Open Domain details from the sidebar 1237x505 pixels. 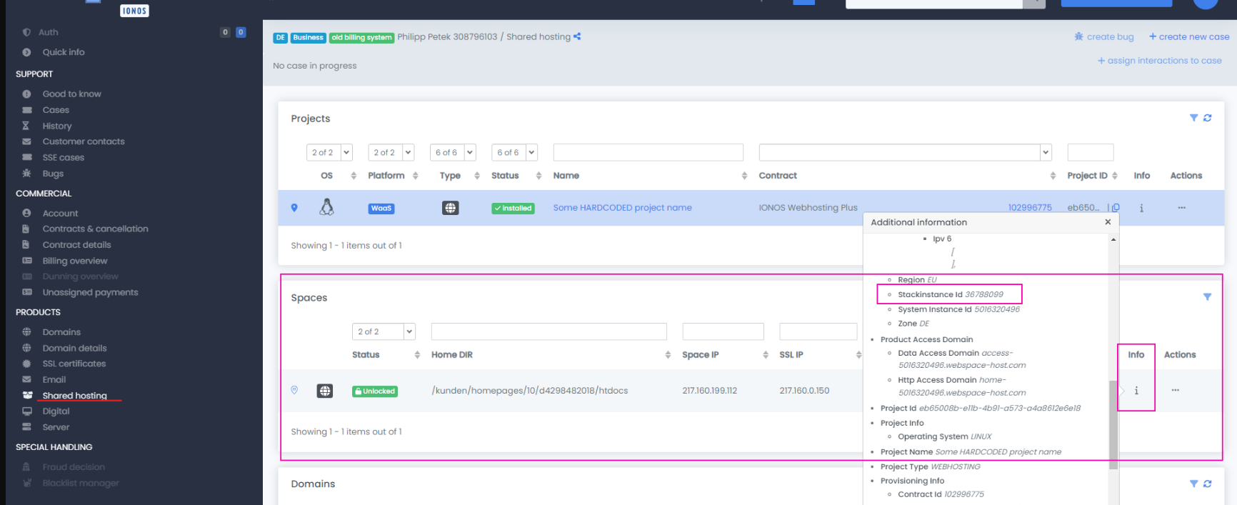[x=74, y=348]
